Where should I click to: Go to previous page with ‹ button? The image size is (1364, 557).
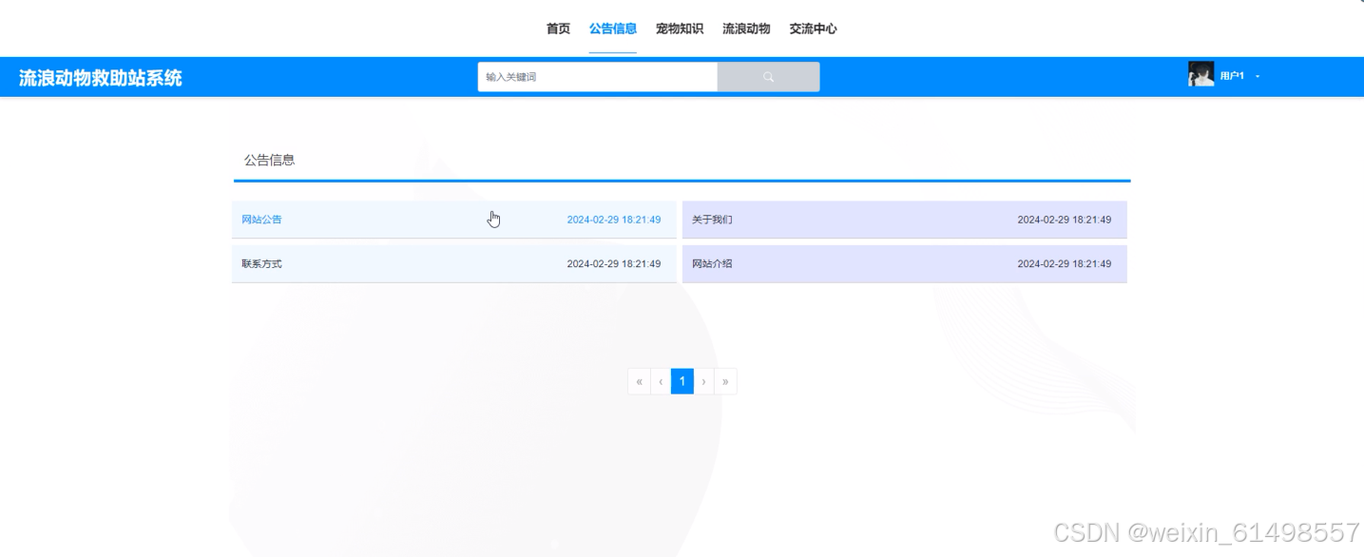(x=661, y=381)
